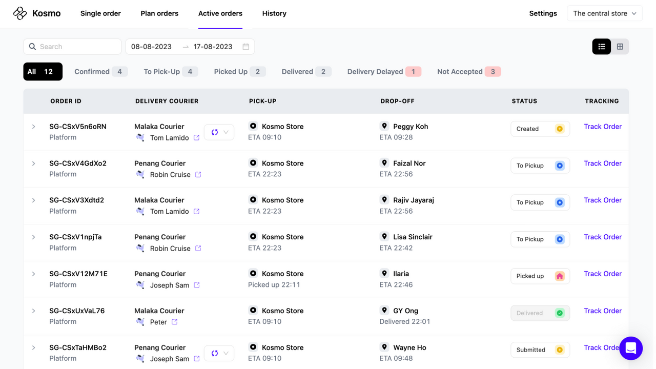The width and height of the screenshot is (656, 369).
Task: Filter by To Pick-Up orders
Action: click(171, 72)
